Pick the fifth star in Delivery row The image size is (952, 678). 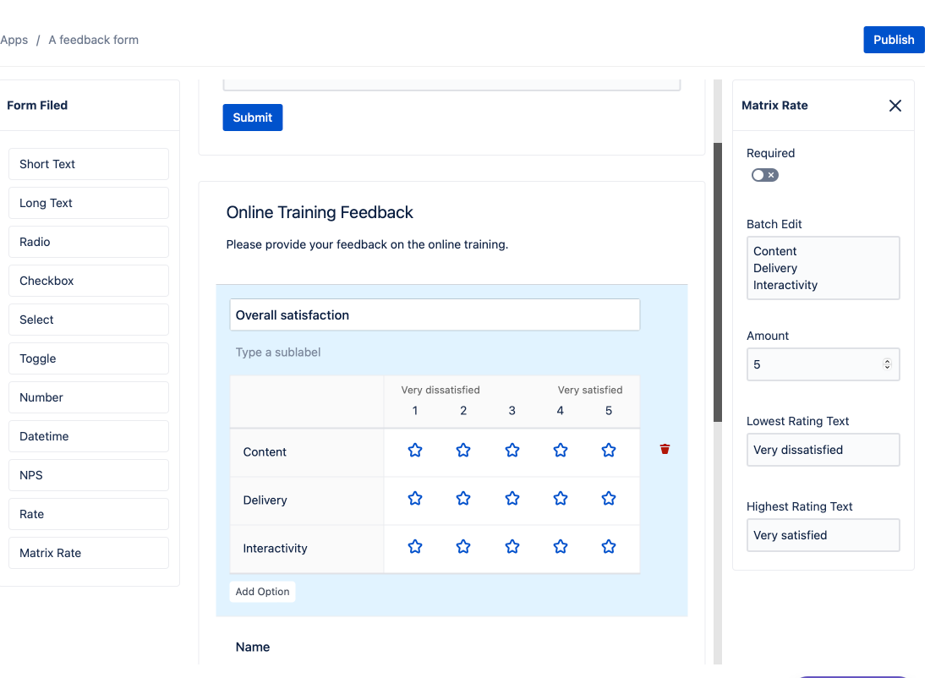pyautogui.click(x=609, y=499)
